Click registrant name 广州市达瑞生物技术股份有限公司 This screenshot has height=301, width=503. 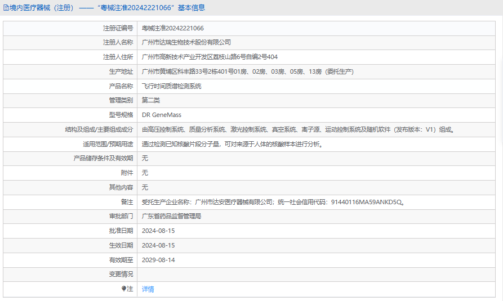pyautogui.click(x=186, y=42)
